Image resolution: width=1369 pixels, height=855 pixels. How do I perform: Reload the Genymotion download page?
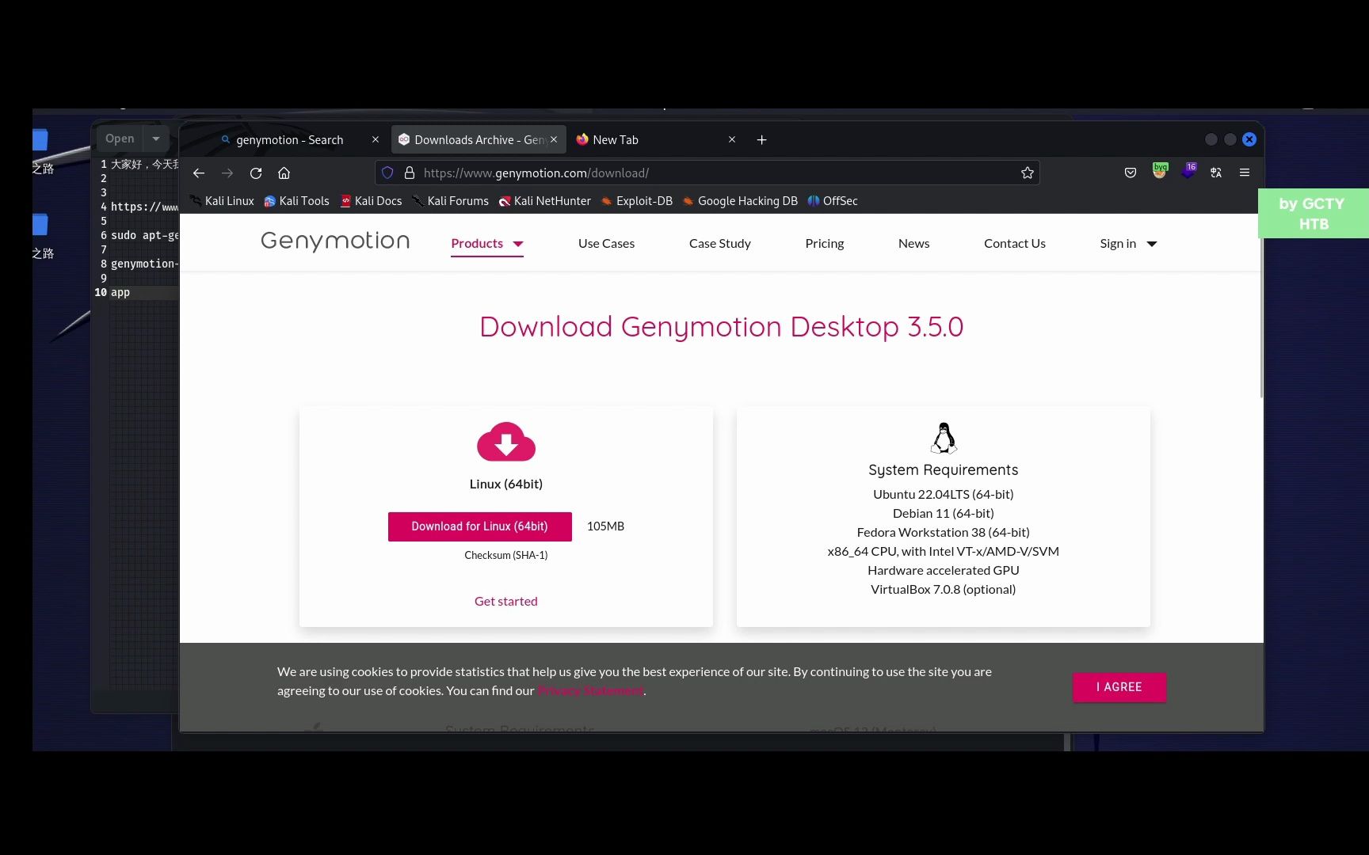256,173
